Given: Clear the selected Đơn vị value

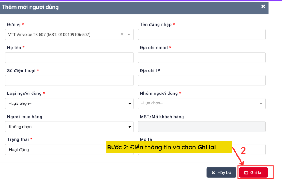Looking at the screenshot, I should tap(122, 35).
